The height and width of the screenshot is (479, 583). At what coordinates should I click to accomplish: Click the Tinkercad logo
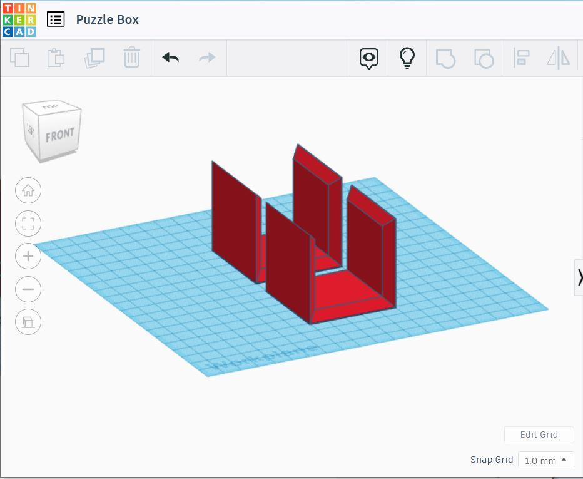click(19, 20)
